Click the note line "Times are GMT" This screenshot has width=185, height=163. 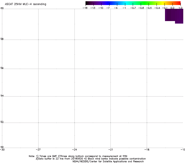pyautogui.click(x=78, y=156)
